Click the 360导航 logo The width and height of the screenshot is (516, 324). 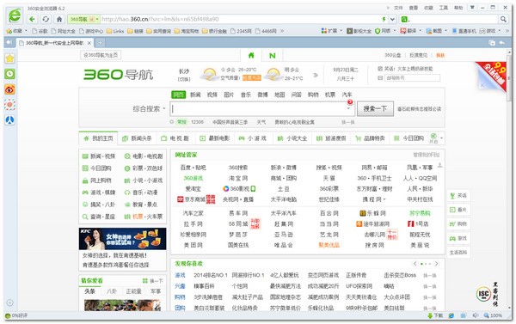(119, 74)
